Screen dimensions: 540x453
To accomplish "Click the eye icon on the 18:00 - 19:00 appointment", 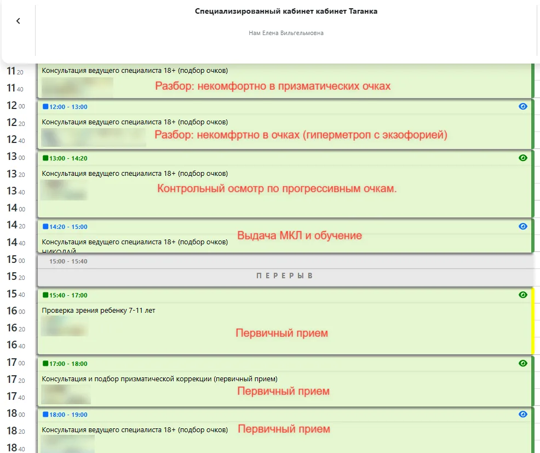I will point(523,415).
